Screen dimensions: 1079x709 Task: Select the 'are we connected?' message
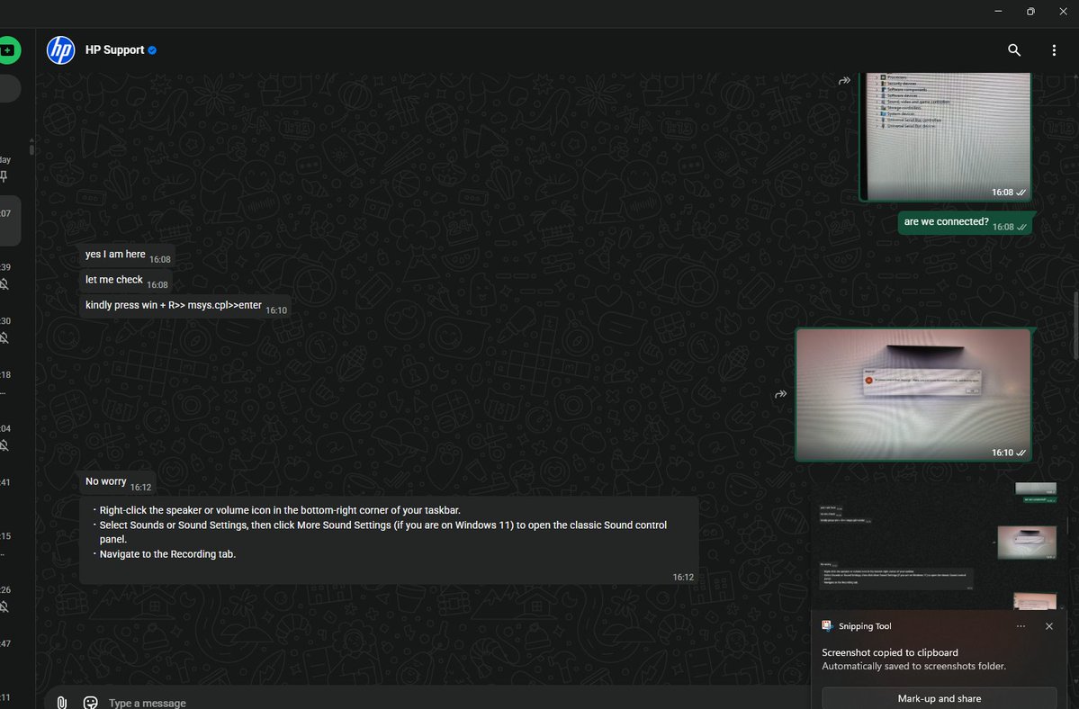(965, 222)
